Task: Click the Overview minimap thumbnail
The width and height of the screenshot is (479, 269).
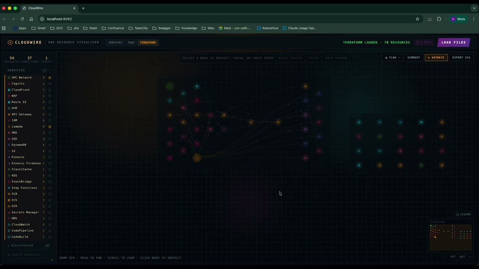Action: tap(451, 237)
